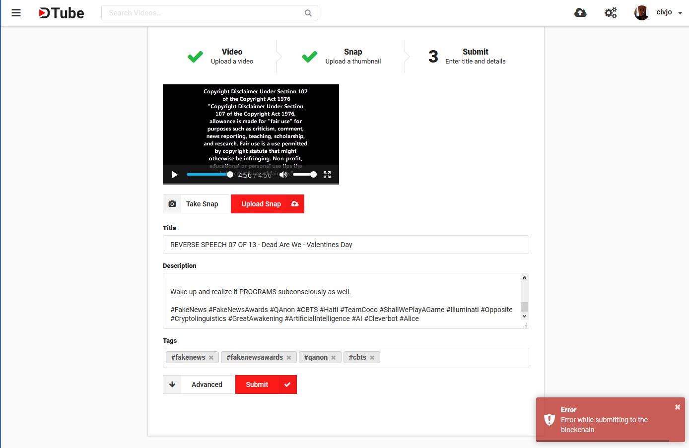Click the fullscreen icon on the video player
Screen dimensions: 689x448
[327, 175]
